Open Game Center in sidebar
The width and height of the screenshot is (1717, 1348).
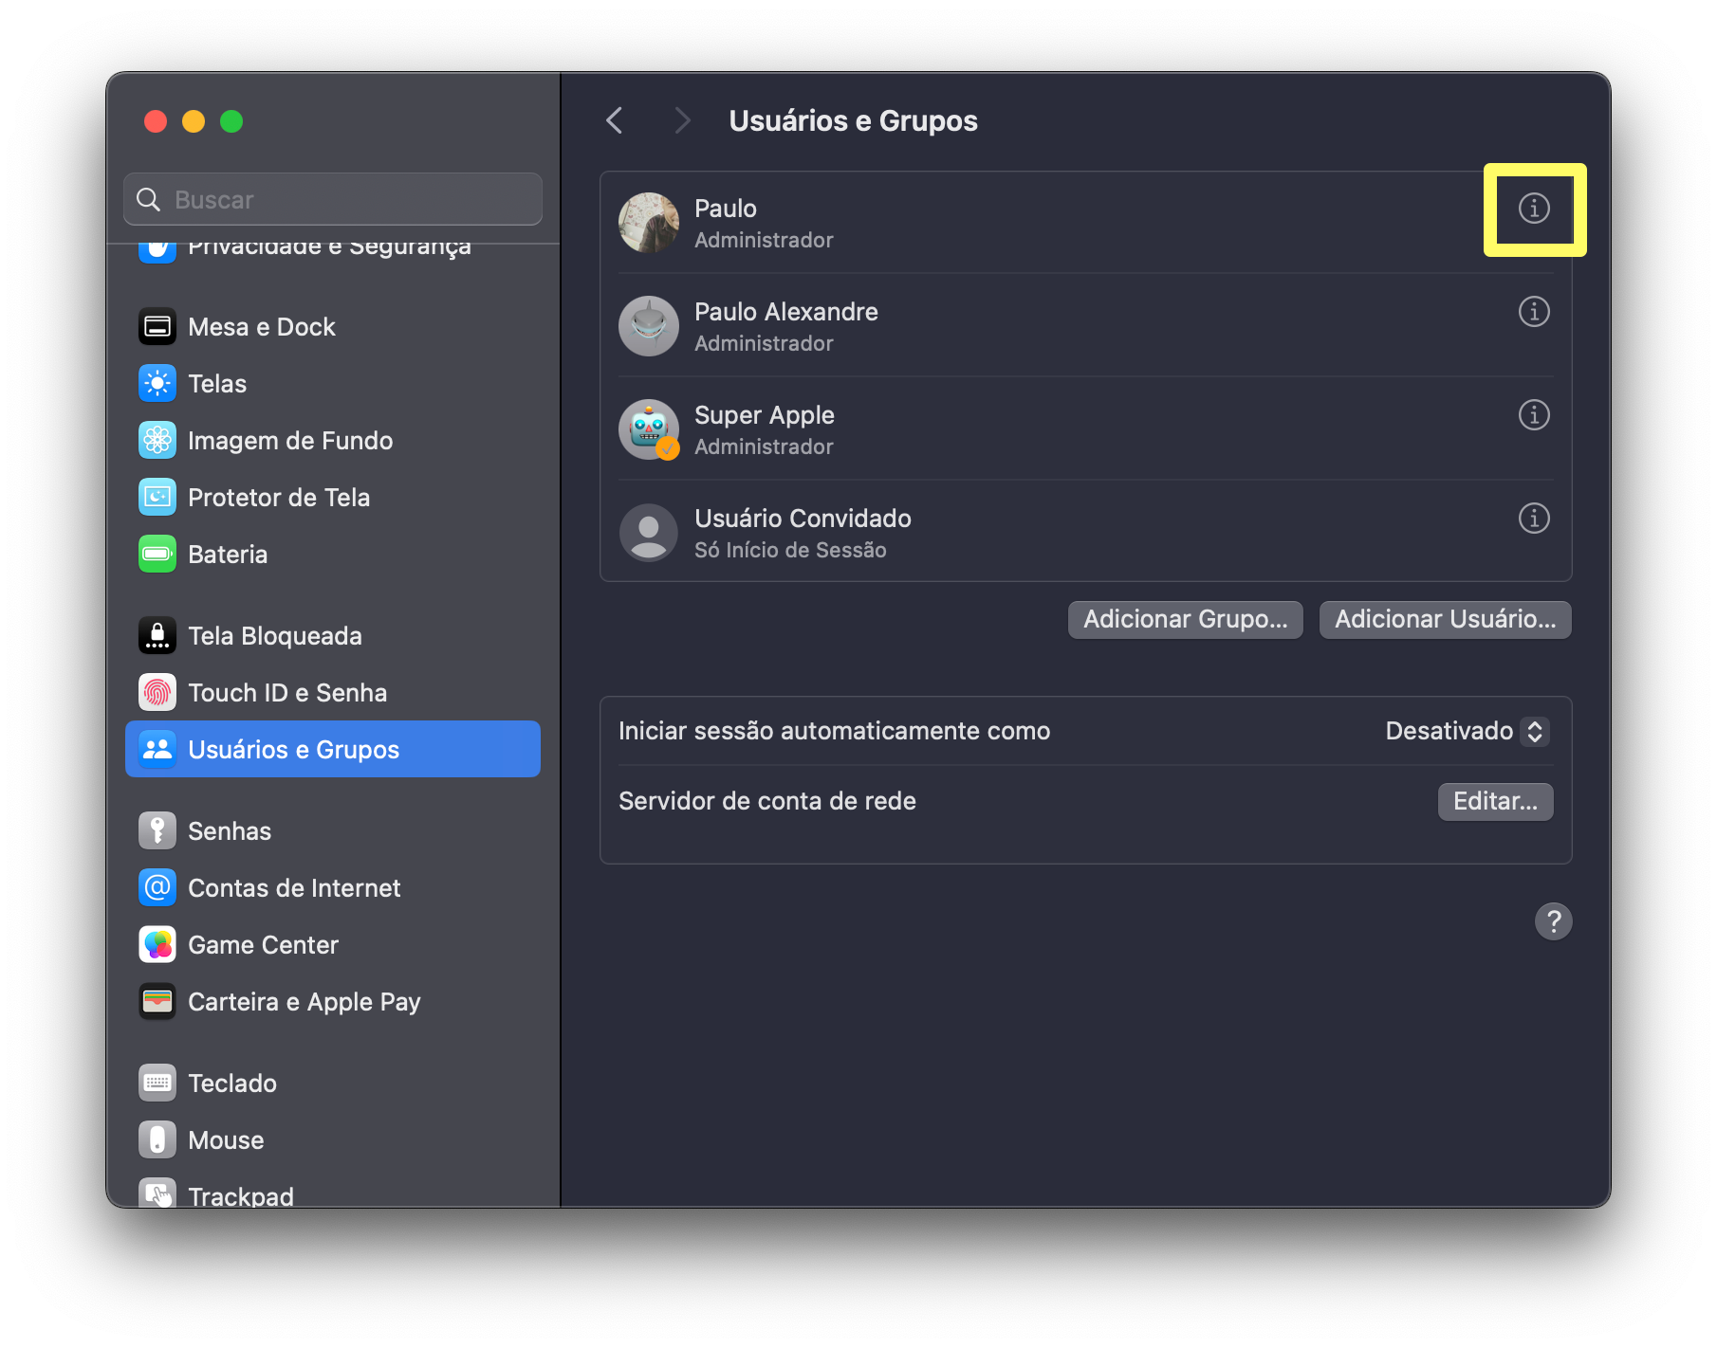tap(263, 945)
